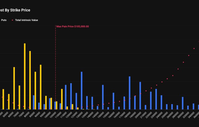Click the dashed Max Pain vertical line
199x127 pixels.
click(55, 66)
